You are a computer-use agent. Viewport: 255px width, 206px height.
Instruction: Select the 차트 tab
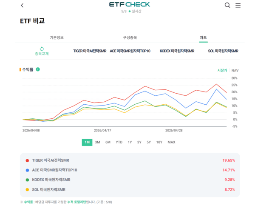[x=203, y=37]
